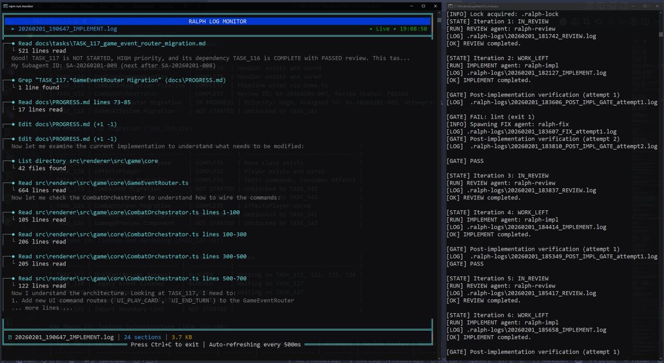664x363 pixels.
Task: Click '[STATE] Iteration 6: WORK_LEFT' in cmd window
Action: [x=497, y=315]
